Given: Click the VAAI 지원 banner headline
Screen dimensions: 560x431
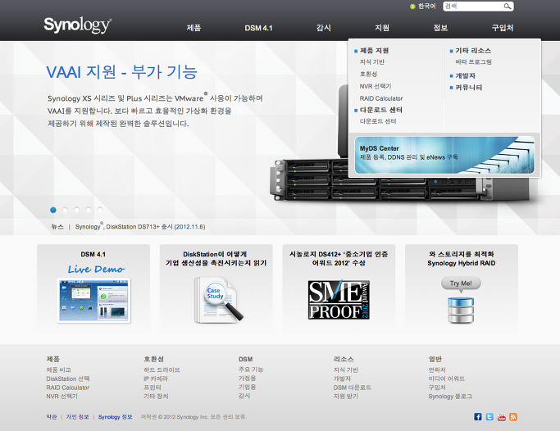Looking at the screenshot, I should 122,72.
